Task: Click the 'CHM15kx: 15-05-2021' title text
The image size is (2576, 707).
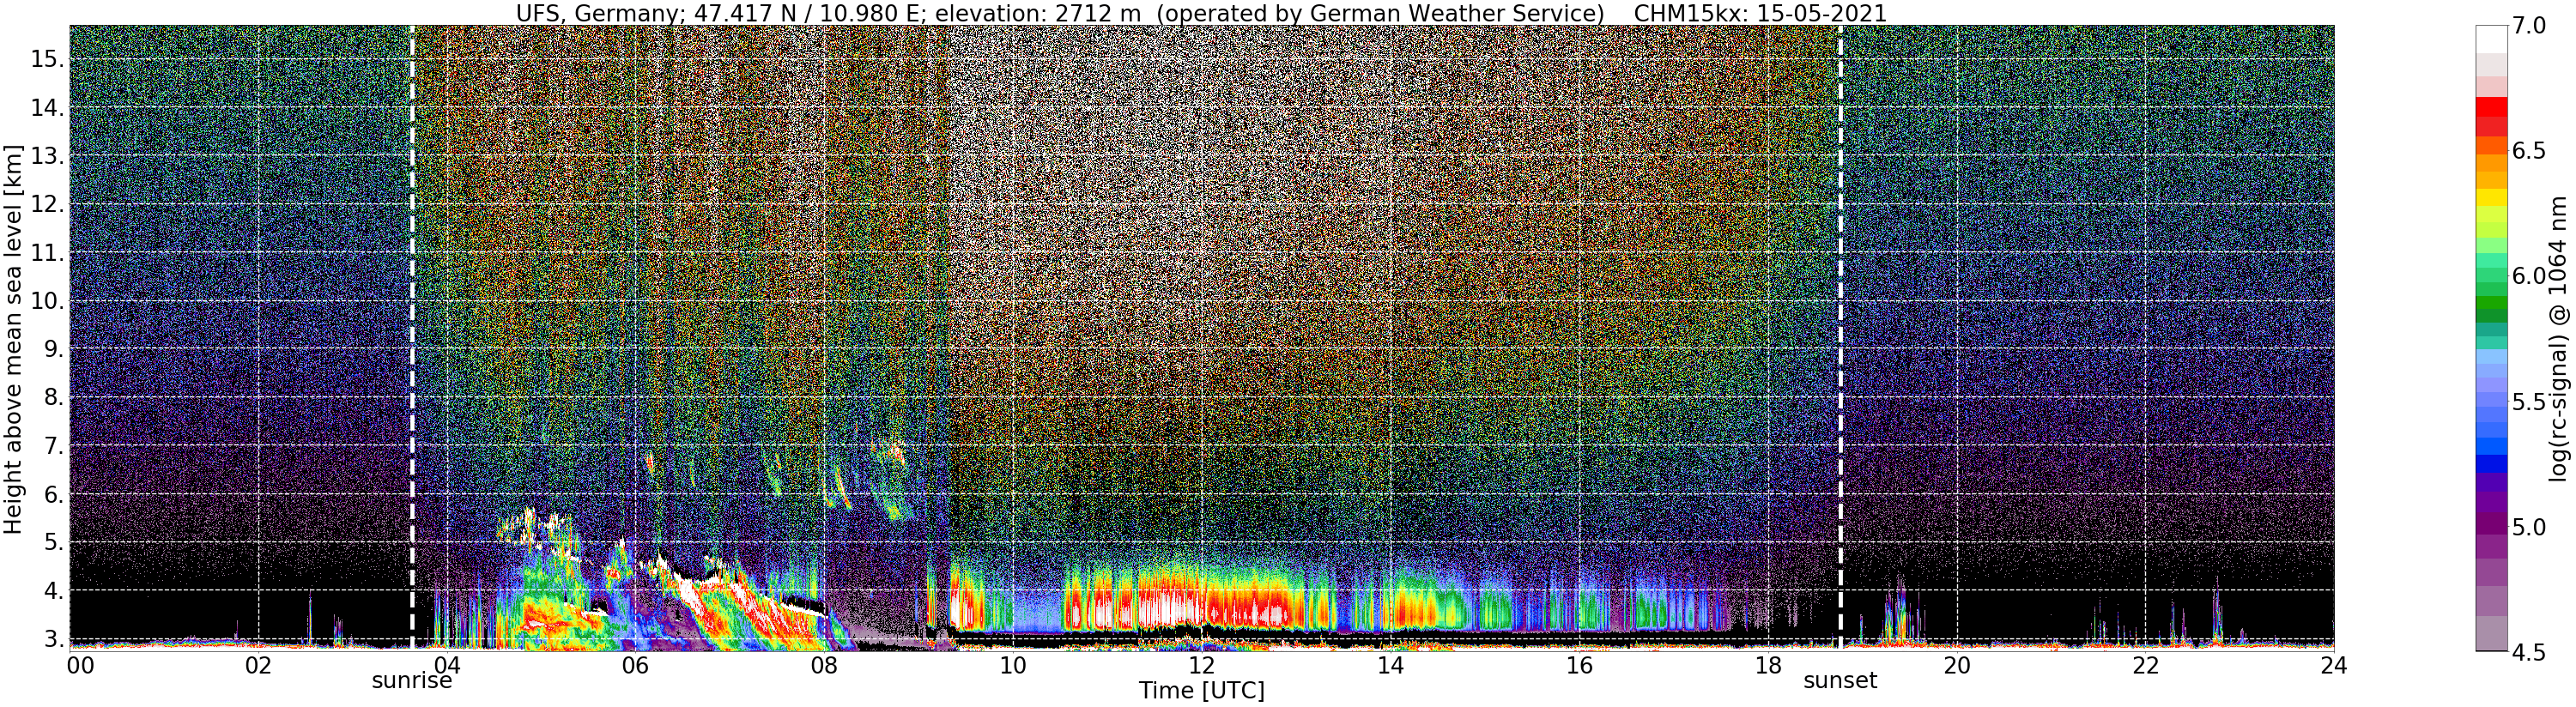Action: (x=1760, y=13)
